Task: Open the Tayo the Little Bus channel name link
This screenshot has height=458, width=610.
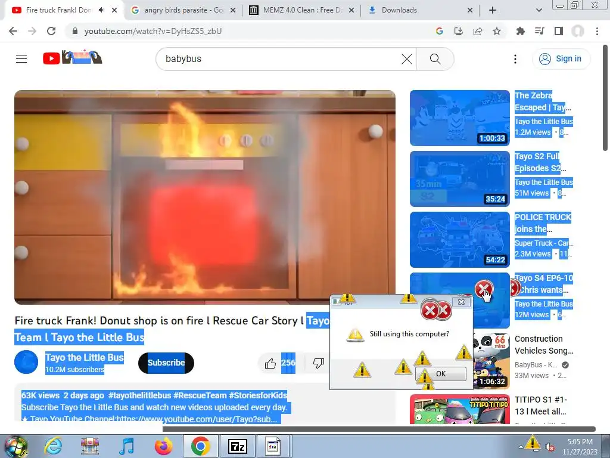Action: pos(85,358)
